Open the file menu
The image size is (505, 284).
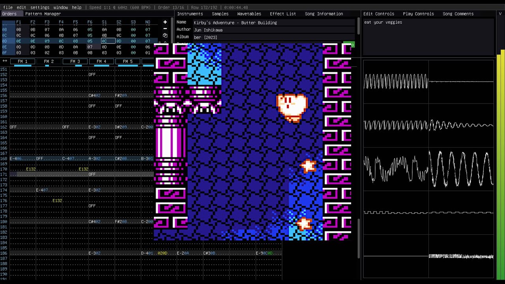coord(8,7)
